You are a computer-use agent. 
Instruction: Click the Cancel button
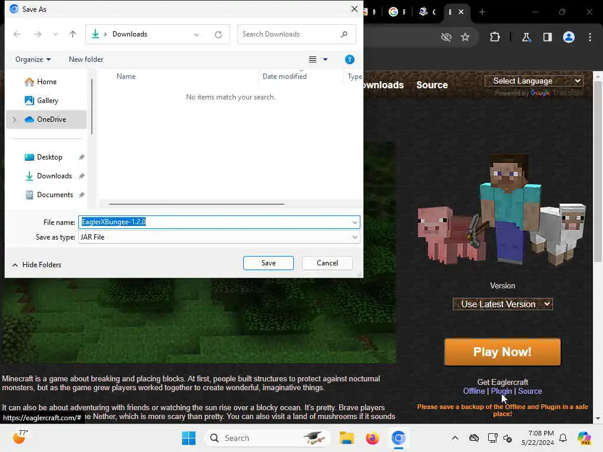pos(327,263)
